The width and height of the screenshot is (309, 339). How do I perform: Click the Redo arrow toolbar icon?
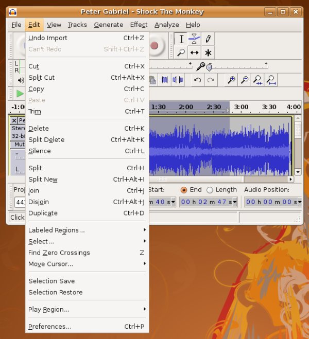211,80
